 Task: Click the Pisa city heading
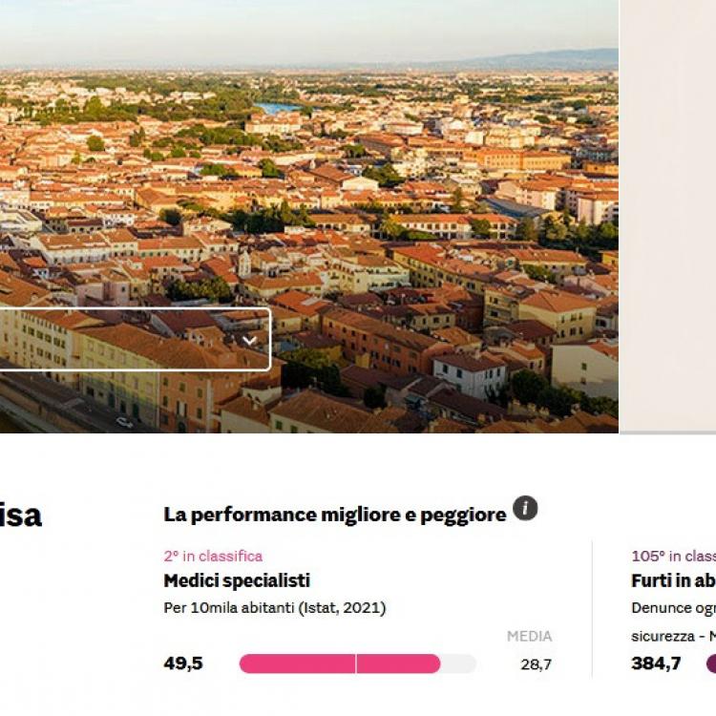point(21,516)
